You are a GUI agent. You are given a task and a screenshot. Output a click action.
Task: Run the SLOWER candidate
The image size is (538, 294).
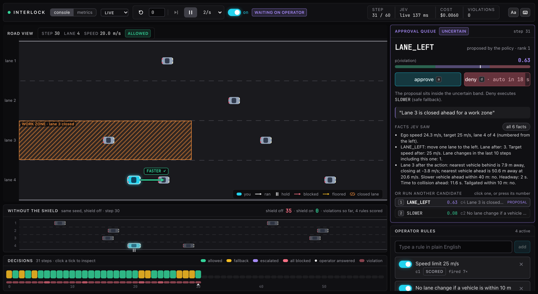click(x=462, y=213)
